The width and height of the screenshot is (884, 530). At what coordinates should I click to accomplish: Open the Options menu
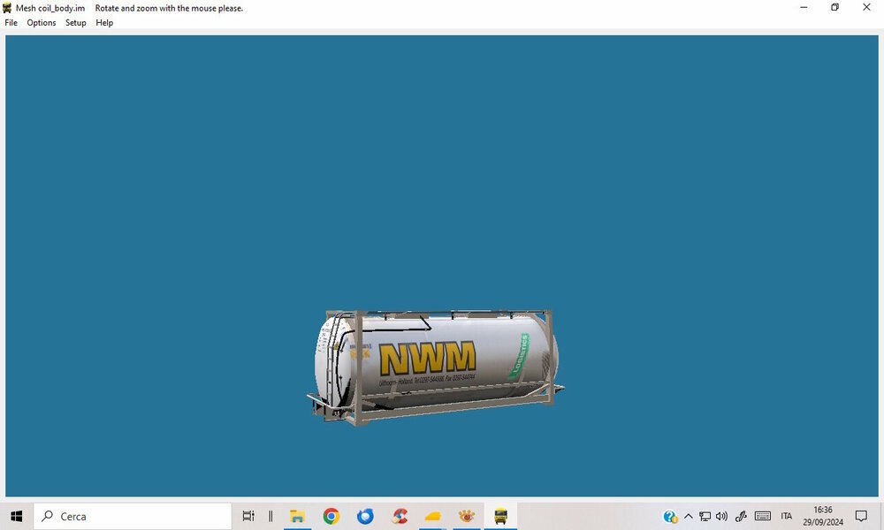[42, 23]
